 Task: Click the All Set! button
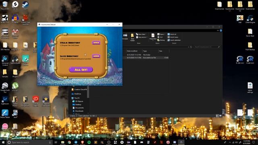click(81, 70)
